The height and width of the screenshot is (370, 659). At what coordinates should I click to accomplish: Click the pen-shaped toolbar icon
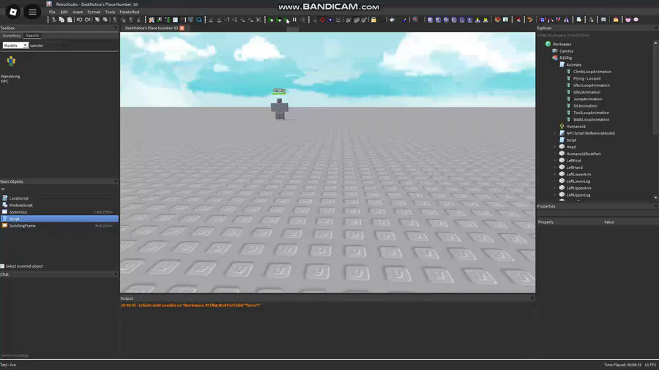[405, 20]
